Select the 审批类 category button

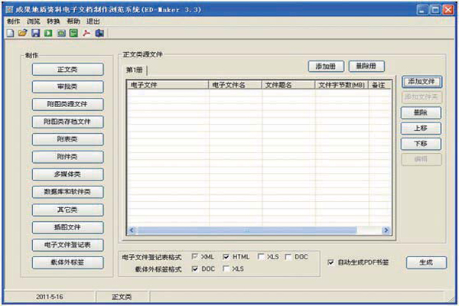coord(68,86)
